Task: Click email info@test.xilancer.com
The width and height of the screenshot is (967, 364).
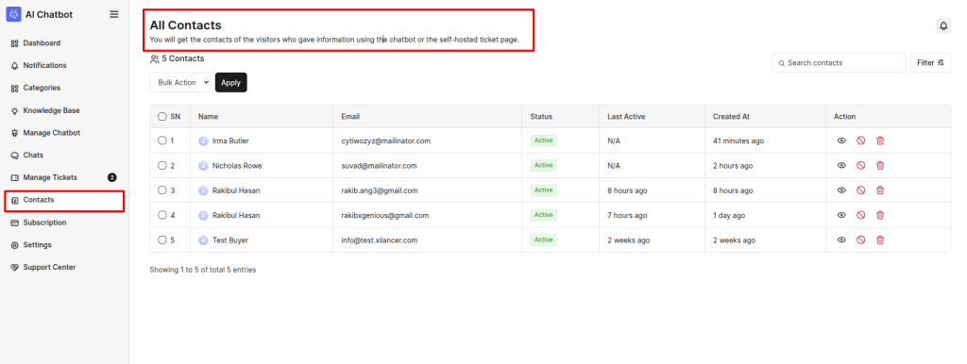Action: [x=380, y=240]
